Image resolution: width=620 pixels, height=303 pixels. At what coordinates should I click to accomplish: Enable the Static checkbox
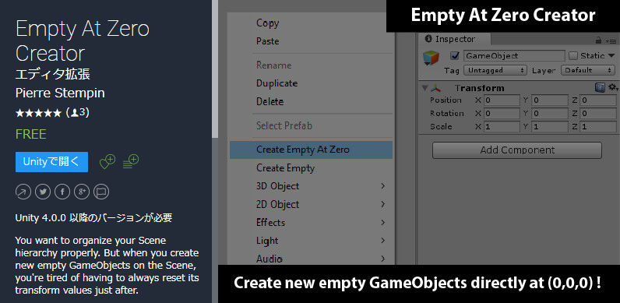coord(573,55)
